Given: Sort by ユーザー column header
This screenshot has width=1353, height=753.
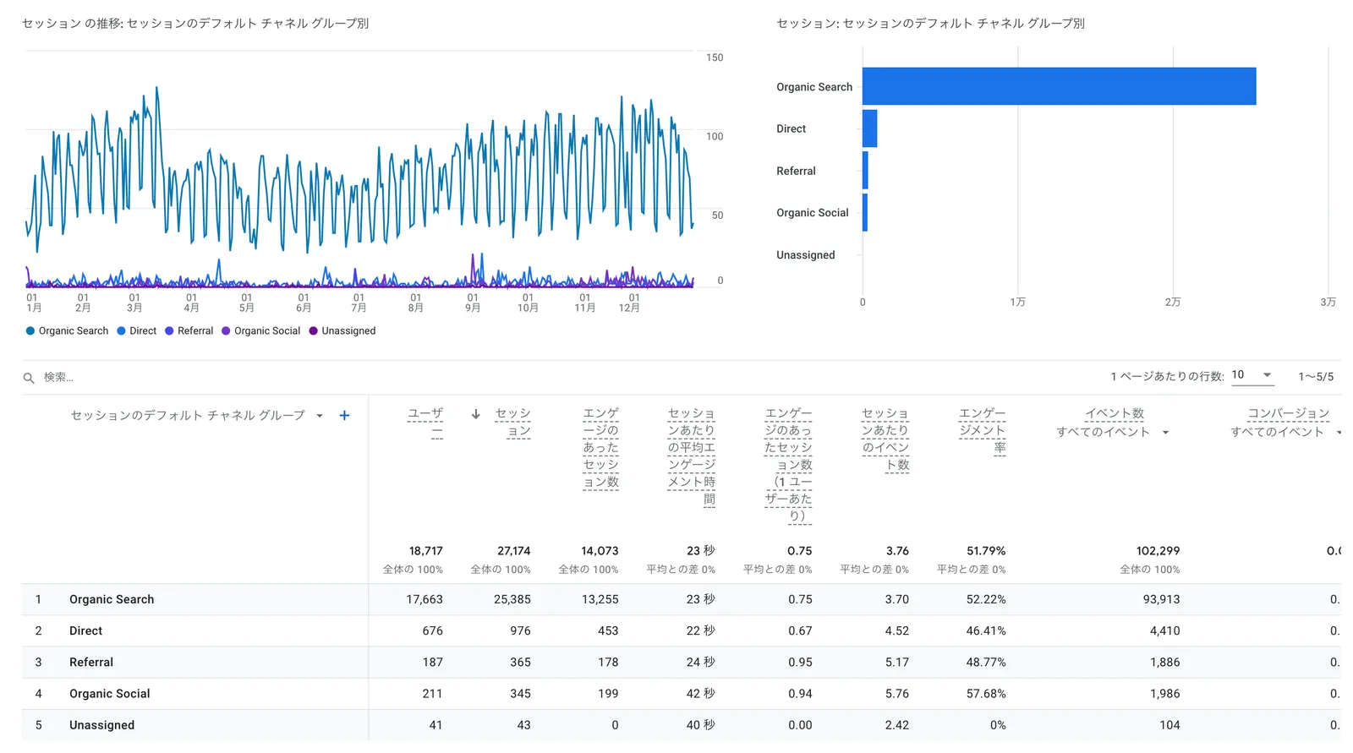Looking at the screenshot, I should [x=425, y=422].
